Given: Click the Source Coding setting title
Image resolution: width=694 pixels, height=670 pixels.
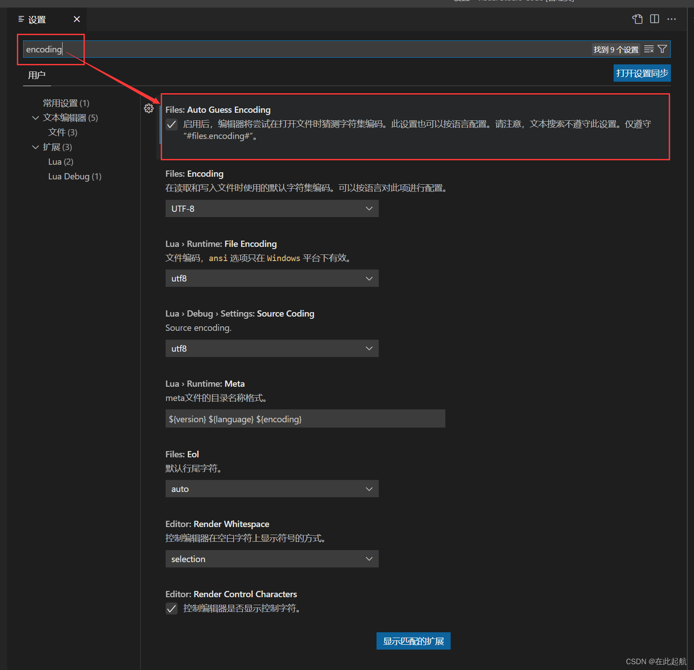Looking at the screenshot, I should coord(240,313).
